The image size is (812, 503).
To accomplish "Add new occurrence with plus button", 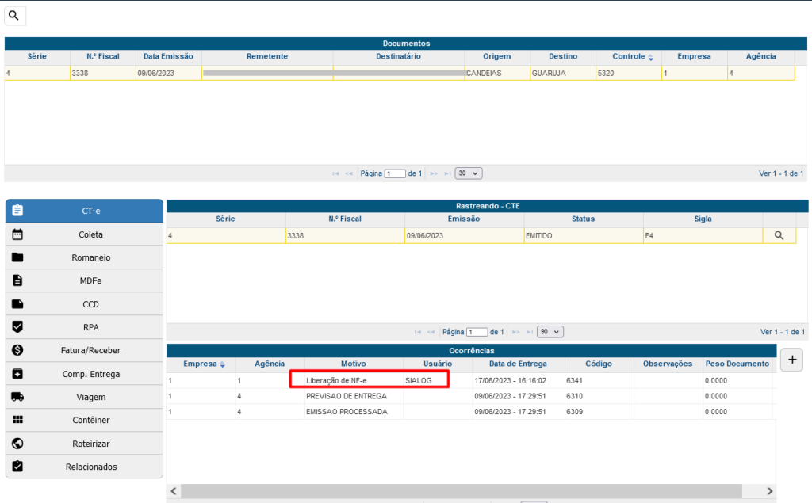I will pos(791,359).
